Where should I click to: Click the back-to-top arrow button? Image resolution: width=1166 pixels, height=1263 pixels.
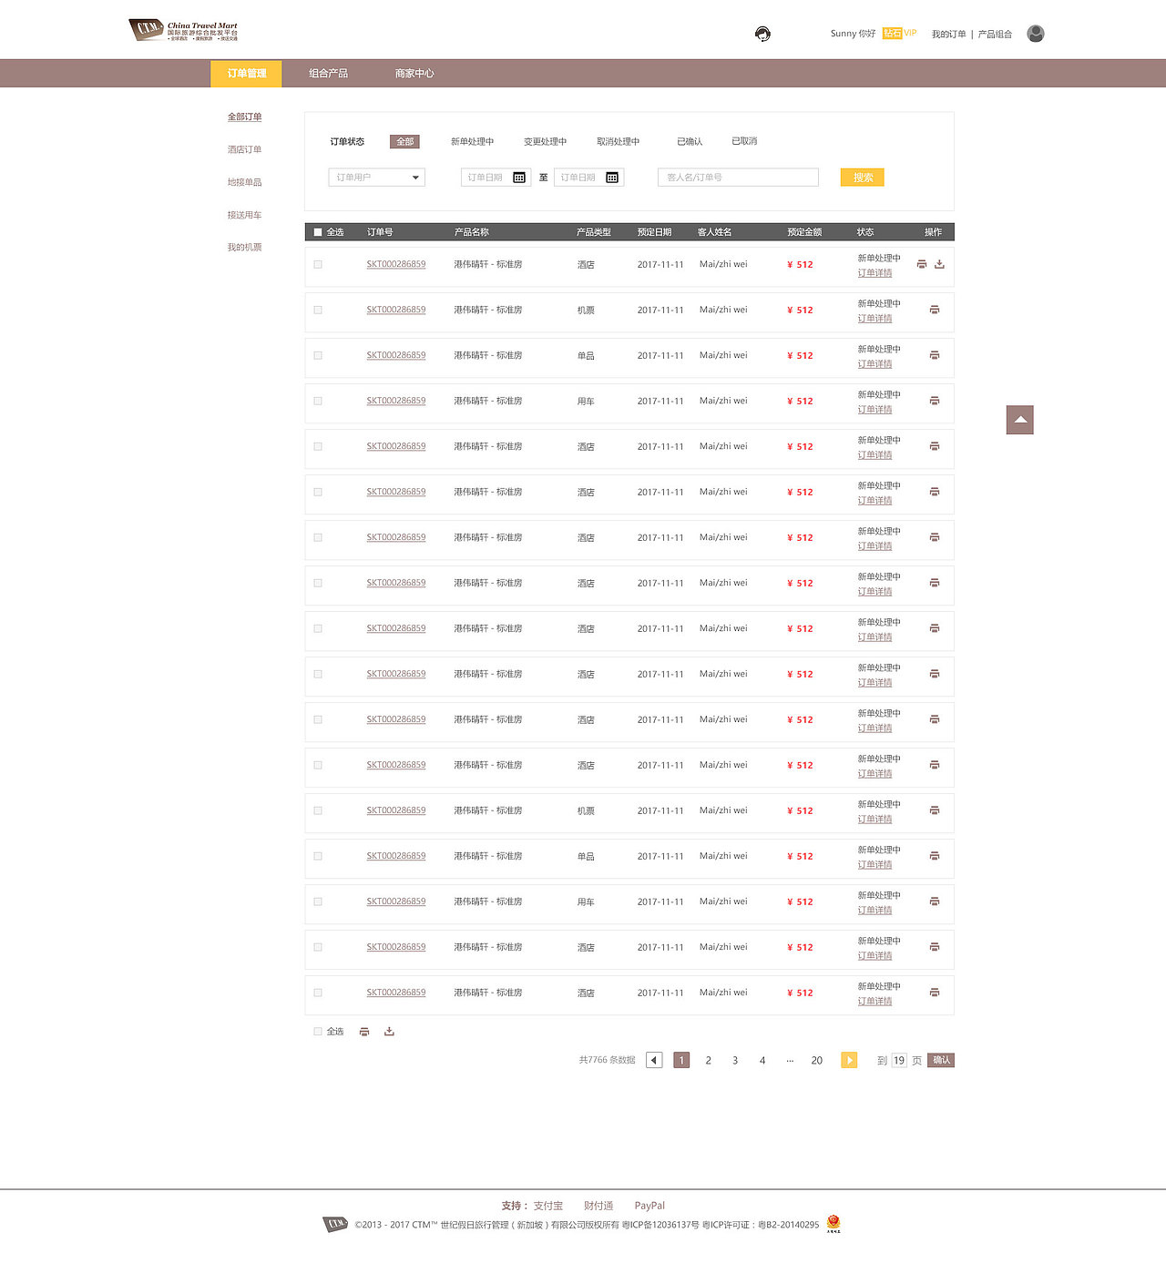(x=1020, y=420)
